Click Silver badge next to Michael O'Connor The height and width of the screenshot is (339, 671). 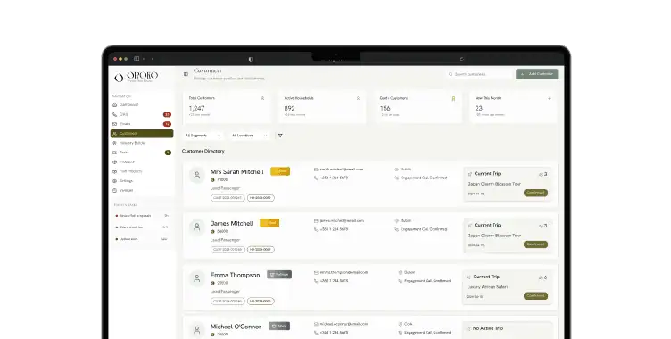[279, 327]
